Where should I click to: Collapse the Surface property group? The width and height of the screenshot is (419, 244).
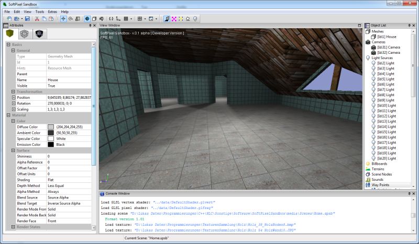(x=13, y=150)
